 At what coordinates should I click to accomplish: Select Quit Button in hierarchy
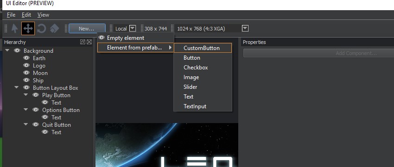tap(56, 124)
